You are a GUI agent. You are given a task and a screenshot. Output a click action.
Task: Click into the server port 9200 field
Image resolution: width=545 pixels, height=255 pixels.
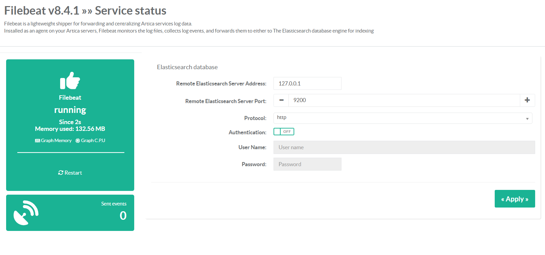(x=404, y=100)
